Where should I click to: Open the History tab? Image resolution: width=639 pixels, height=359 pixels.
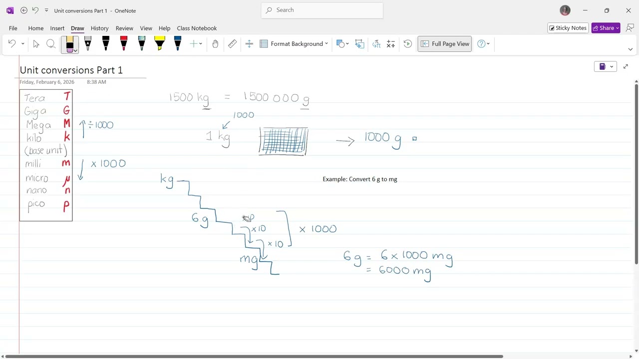tap(100, 28)
